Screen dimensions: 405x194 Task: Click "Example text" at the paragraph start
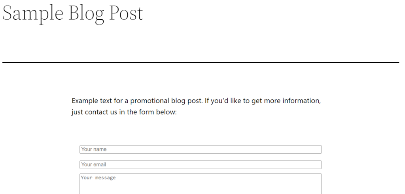[x=92, y=101]
